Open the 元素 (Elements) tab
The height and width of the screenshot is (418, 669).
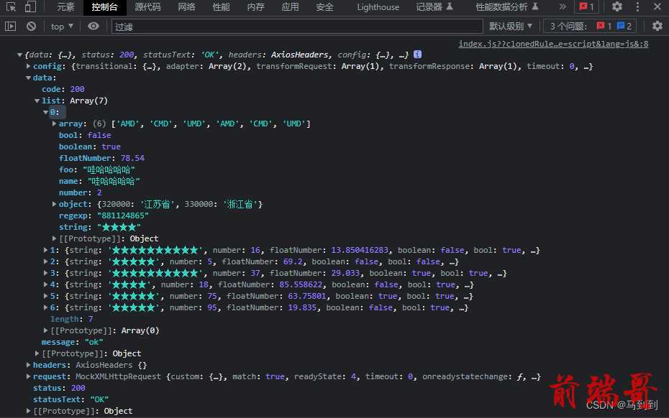pos(65,6)
